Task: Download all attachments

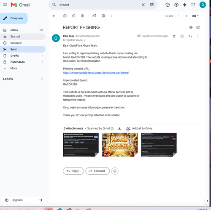Action: pos(119,128)
